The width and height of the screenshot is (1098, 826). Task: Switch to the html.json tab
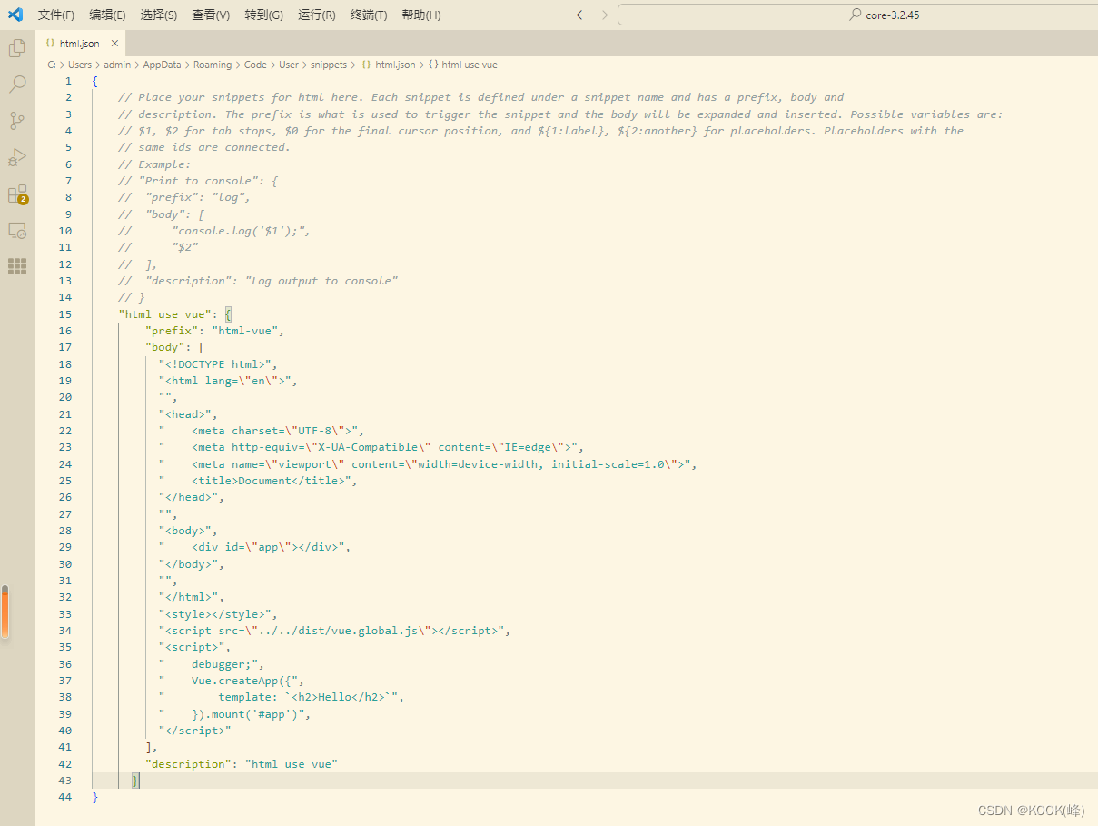pyautogui.click(x=80, y=42)
